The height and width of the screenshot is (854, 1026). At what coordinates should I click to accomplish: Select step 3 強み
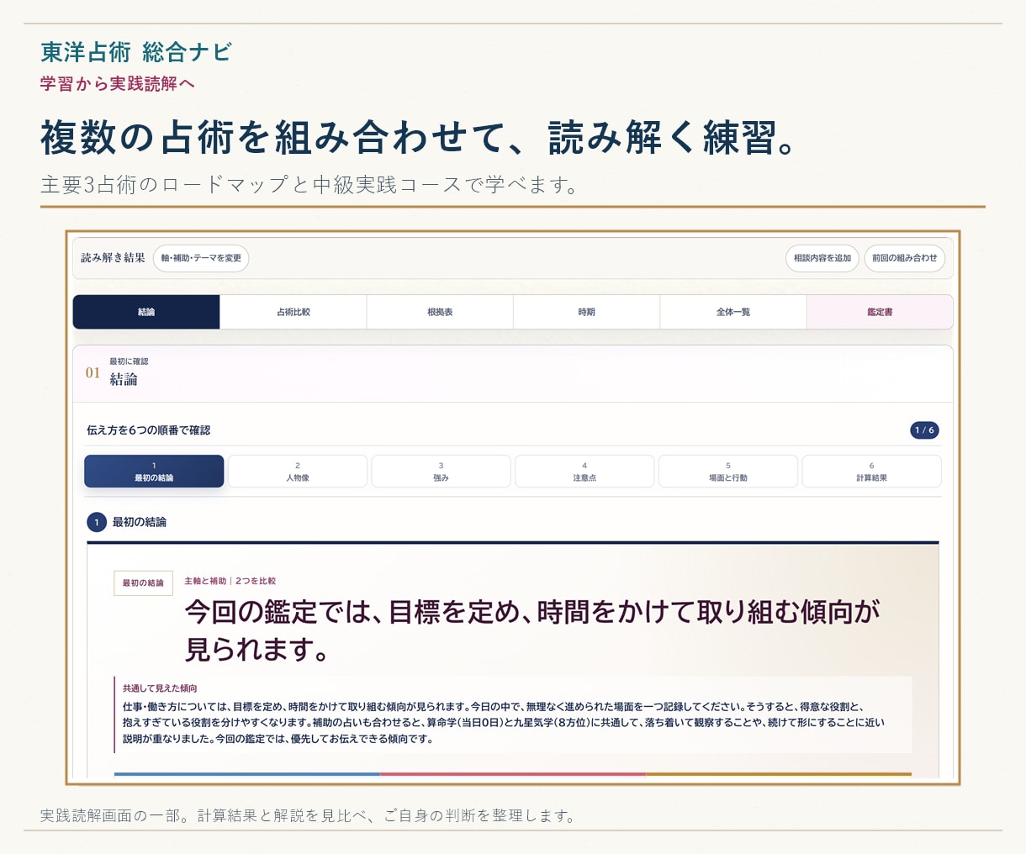(441, 472)
